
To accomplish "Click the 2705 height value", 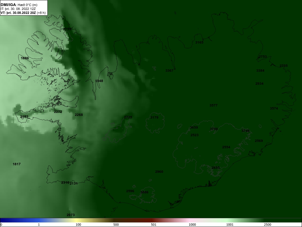I will pos(284,66).
